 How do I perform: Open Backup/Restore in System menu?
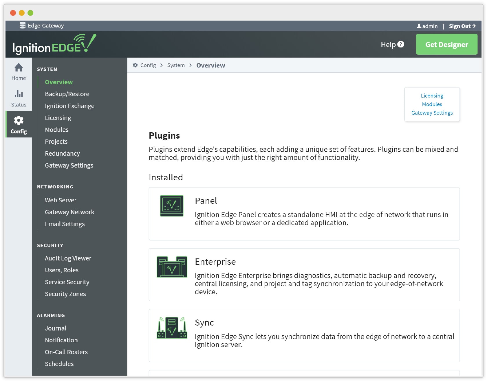[67, 94]
